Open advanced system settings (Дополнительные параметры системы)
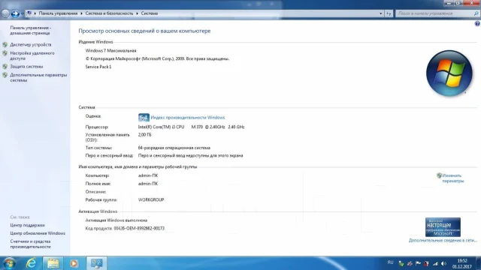The height and width of the screenshot is (270, 481). pos(38,77)
